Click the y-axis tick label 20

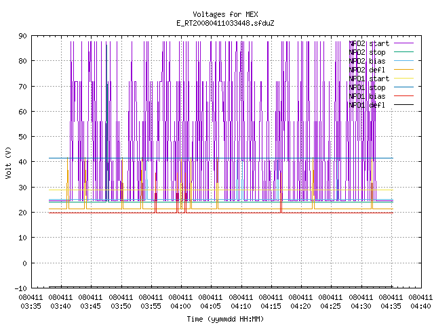[22, 213]
